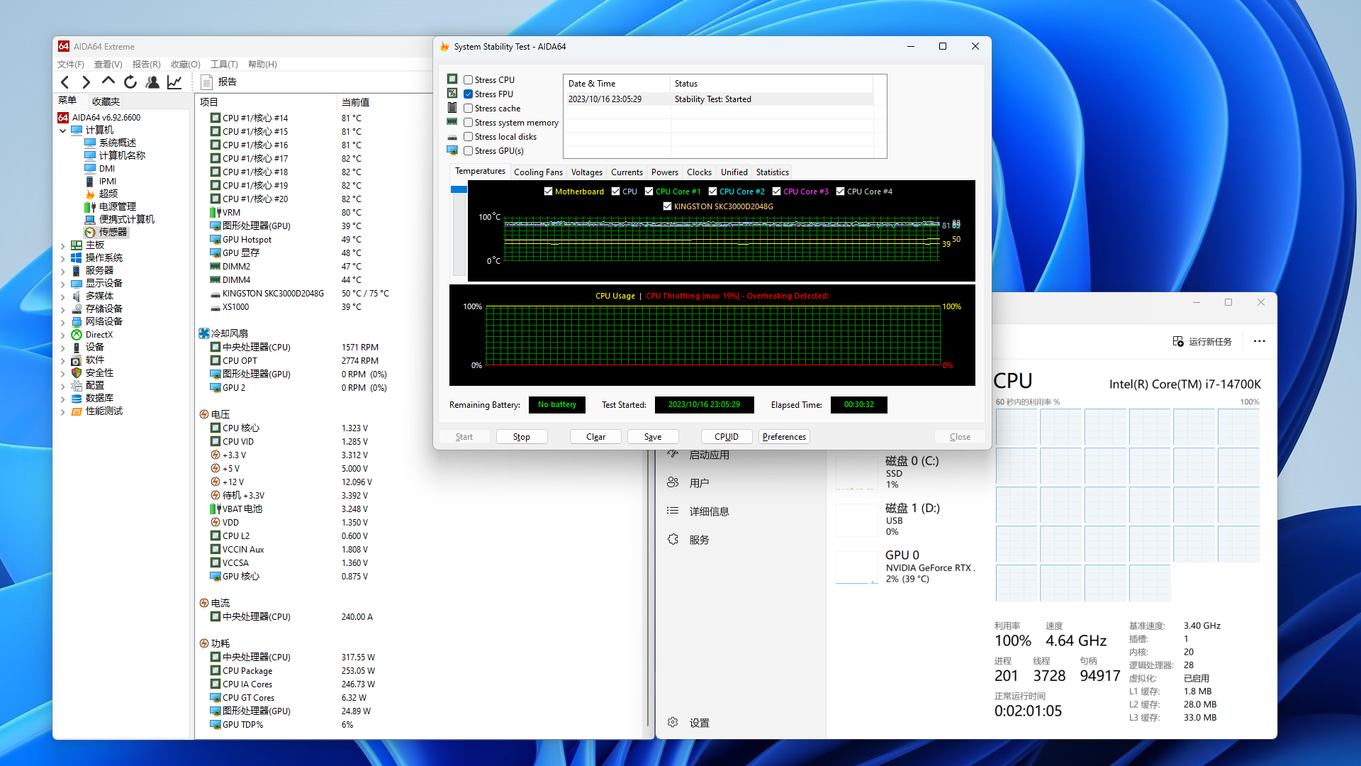
Task: Select the DirectX tree item
Action: [x=99, y=335]
